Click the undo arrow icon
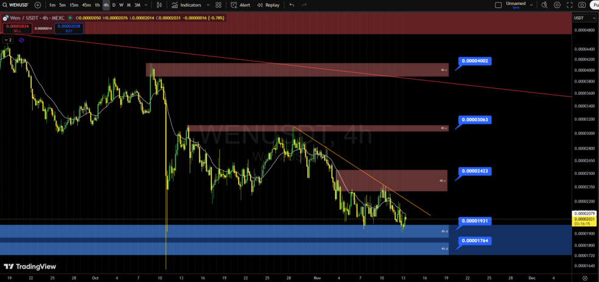The image size is (599, 282). tap(292, 5)
